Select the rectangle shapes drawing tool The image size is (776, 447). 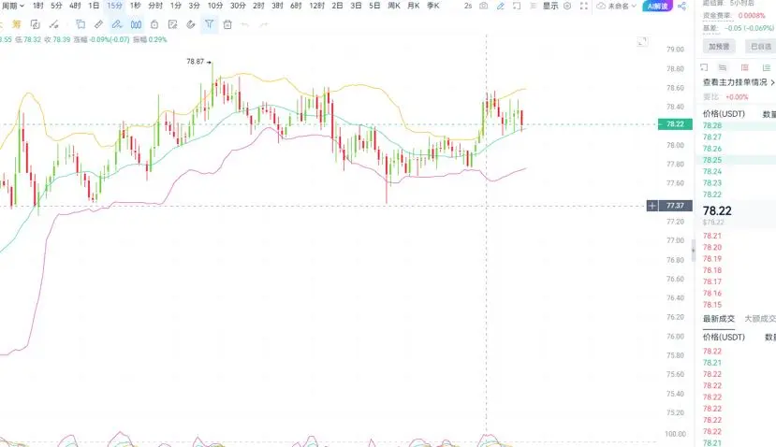pyautogui.click(x=81, y=24)
